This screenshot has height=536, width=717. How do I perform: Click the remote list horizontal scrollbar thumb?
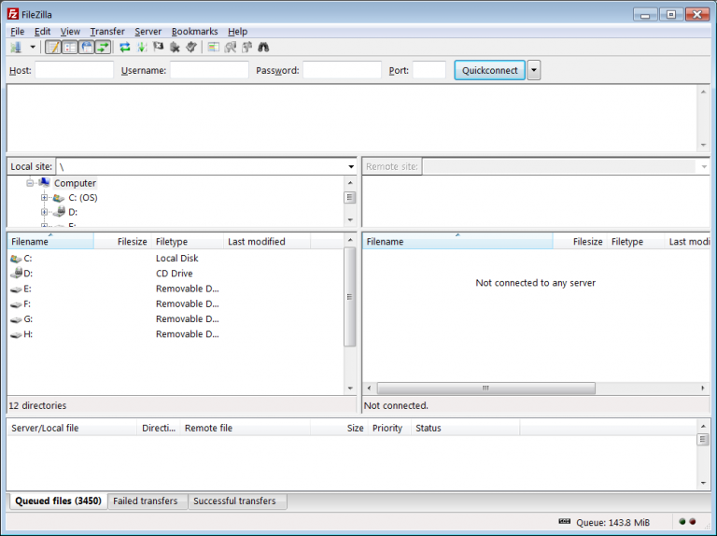485,388
